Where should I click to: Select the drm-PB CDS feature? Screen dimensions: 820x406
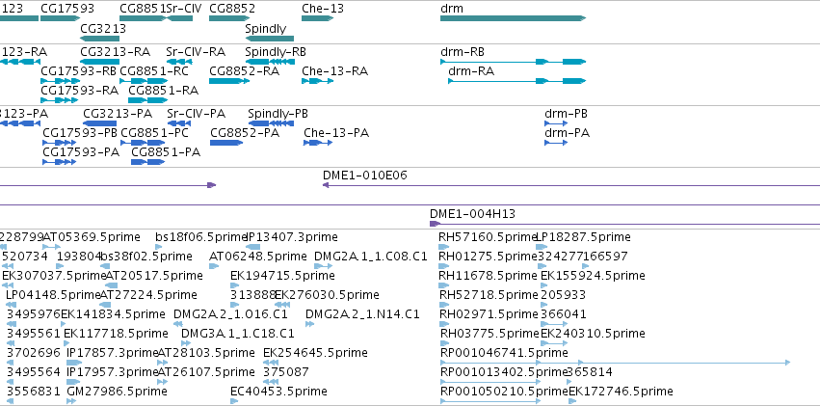556,123
